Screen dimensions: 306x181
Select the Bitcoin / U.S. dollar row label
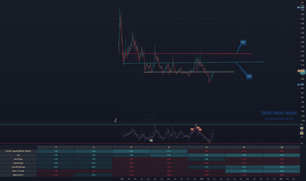[18, 171]
